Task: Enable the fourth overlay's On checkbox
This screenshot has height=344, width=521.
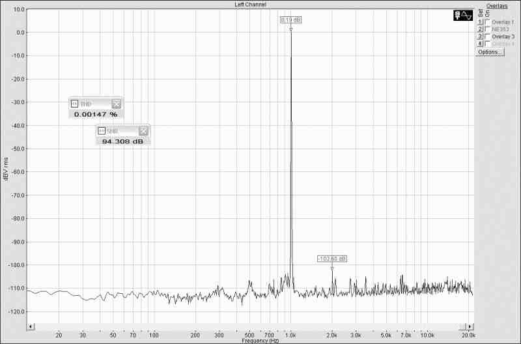Action: [x=487, y=44]
